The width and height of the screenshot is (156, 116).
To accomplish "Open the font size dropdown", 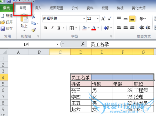I will [98, 19].
